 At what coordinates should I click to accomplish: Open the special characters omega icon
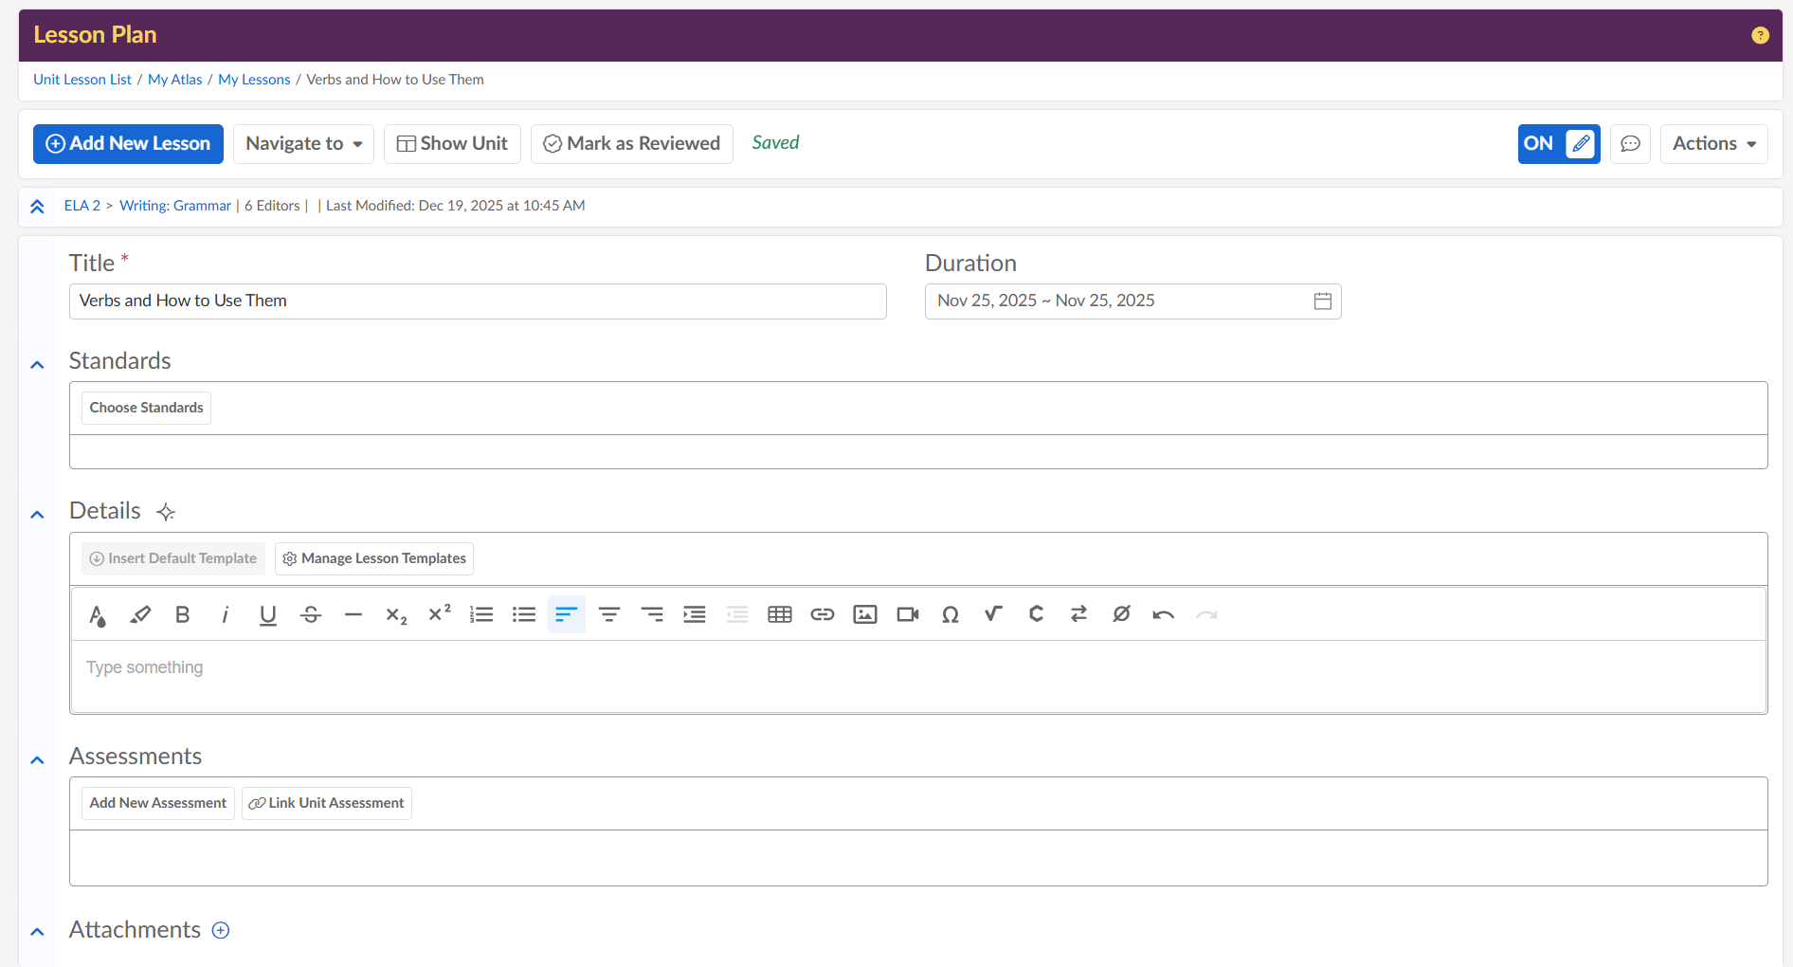950,614
